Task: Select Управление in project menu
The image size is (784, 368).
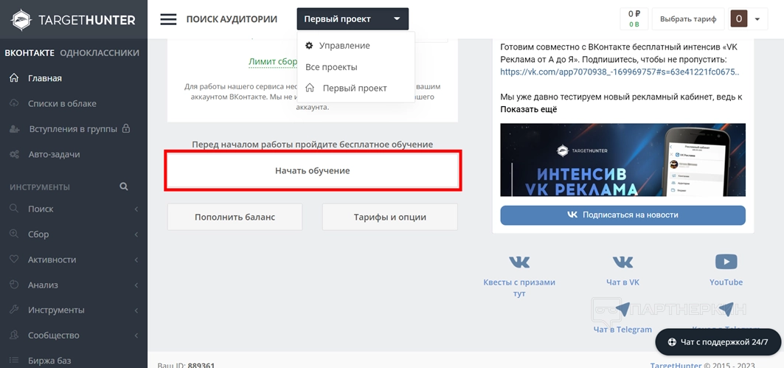Action: pyautogui.click(x=344, y=46)
